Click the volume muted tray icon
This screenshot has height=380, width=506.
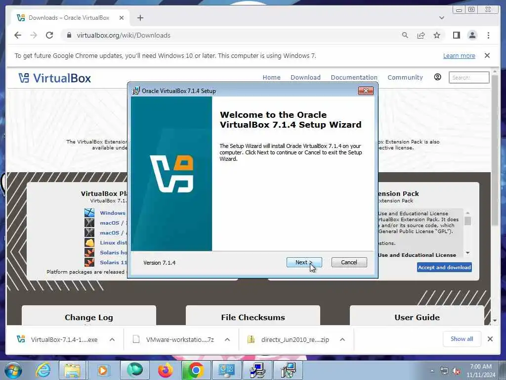tap(456, 371)
